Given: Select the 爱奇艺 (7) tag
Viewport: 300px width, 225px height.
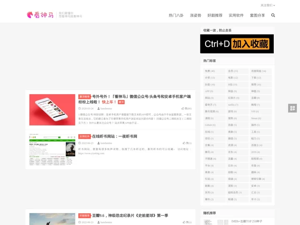Looking at the screenshot, I should click(214, 105).
